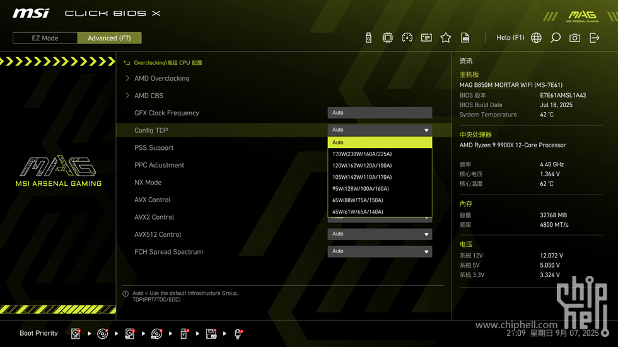Click the 1.364 V core voltage value
This screenshot has width=618, height=347.
pos(549,174)
